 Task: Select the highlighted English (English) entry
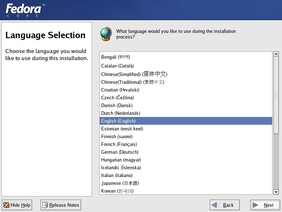pyautogui.click(x=118, y=121)
